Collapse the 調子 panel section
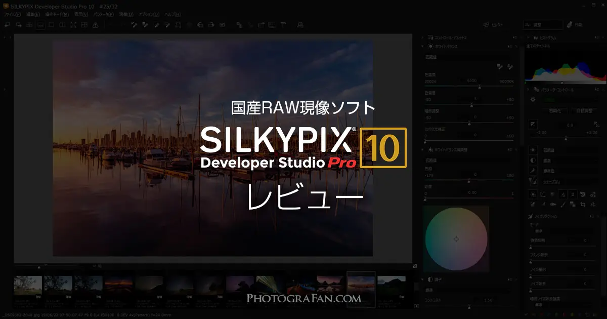The width and height of the screenshot is (607, 319). pos(423,280)
